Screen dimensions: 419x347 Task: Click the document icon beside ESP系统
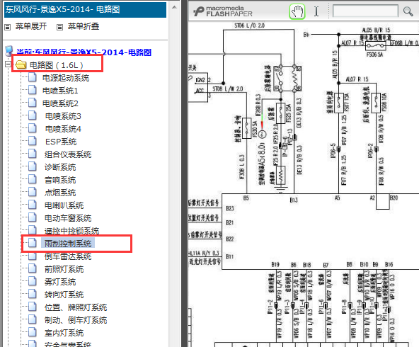[33, 141]
